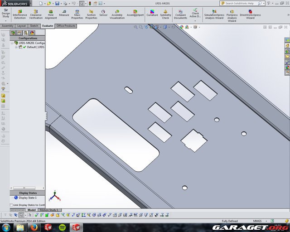The width and height of the screenshot is (290, 232).
Task: Collapse the LRD1-MK201 Configurations tree node
Action: tap(12, 43)
